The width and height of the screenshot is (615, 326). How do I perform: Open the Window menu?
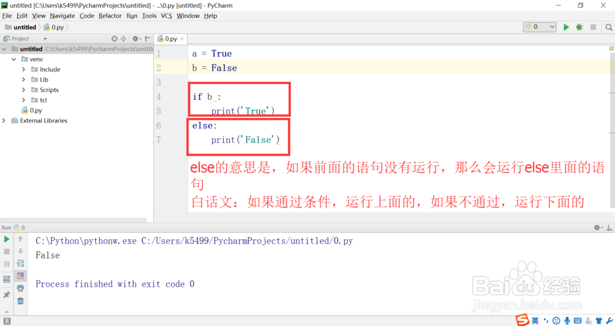188,15
